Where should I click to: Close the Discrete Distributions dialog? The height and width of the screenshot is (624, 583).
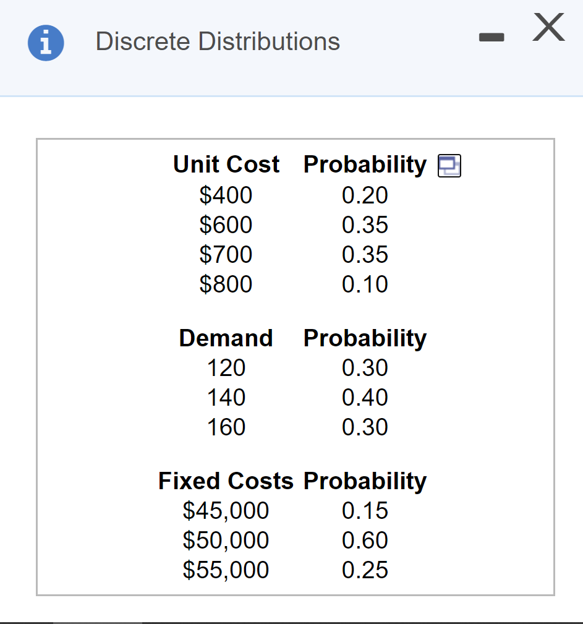pyautogui.click(x=548, y=28)
